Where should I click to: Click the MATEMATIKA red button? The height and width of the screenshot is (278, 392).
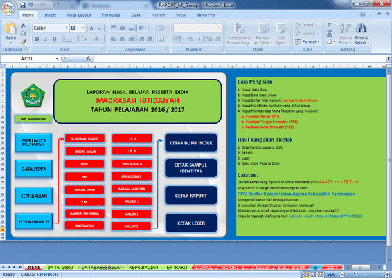tap(84, 225)
